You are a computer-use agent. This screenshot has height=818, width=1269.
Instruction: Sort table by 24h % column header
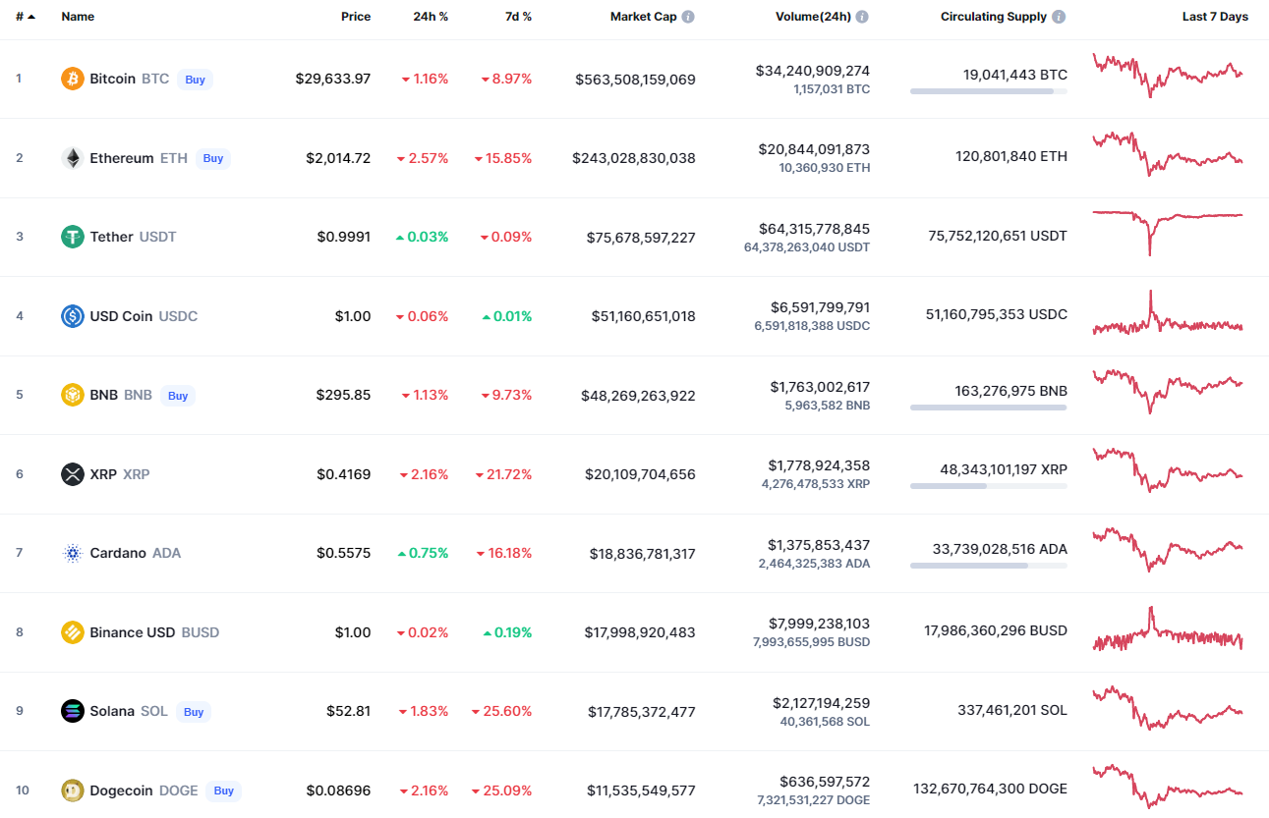(x=431, y=17)
